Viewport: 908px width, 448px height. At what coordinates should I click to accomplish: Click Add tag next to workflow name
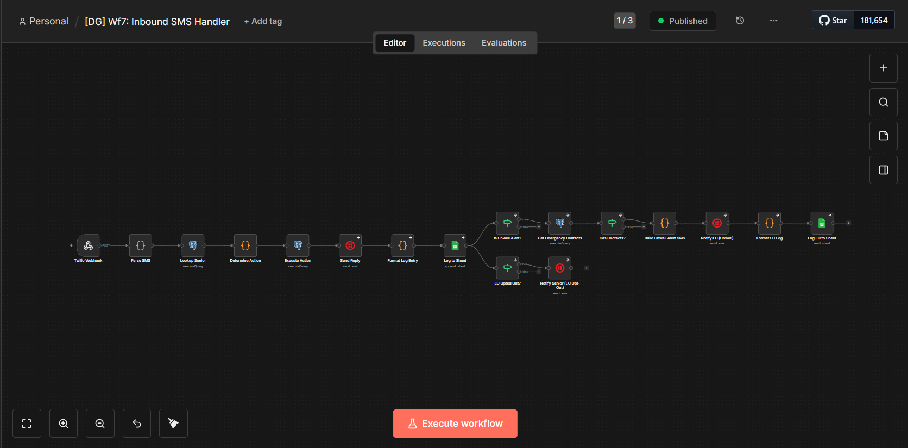263,21
